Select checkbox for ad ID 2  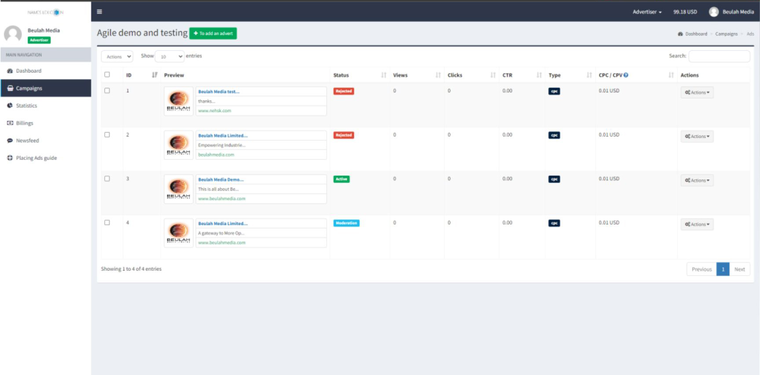click(x=107, y=135)
